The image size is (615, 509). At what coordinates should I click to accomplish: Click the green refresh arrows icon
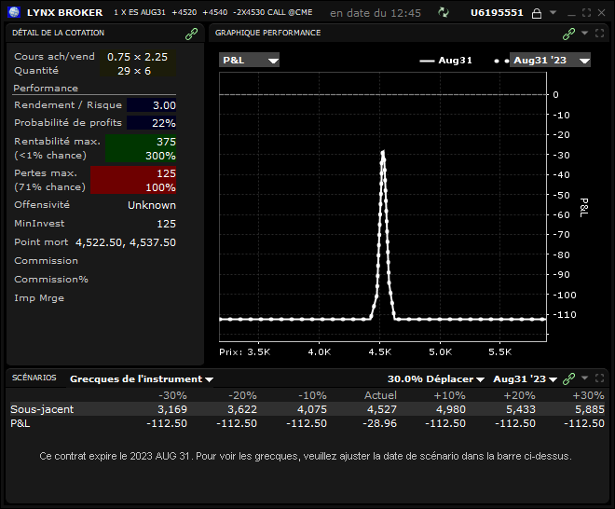pos(444,13)
